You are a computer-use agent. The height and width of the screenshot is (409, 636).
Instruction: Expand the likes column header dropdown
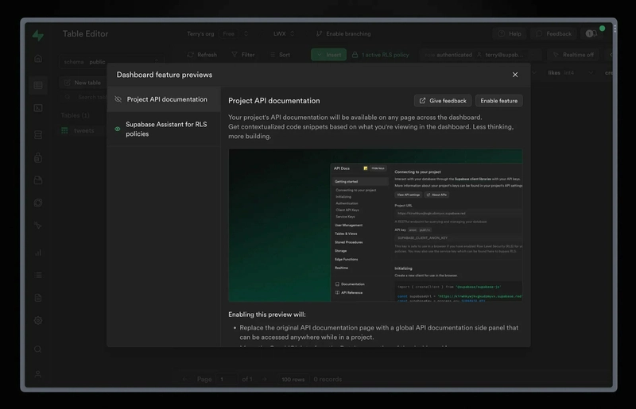coord(591,72)
